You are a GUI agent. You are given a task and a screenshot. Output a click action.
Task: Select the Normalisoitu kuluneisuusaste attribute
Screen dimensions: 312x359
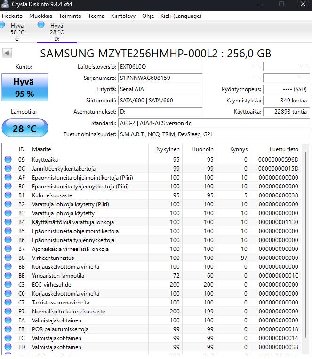tap(69, 312)
